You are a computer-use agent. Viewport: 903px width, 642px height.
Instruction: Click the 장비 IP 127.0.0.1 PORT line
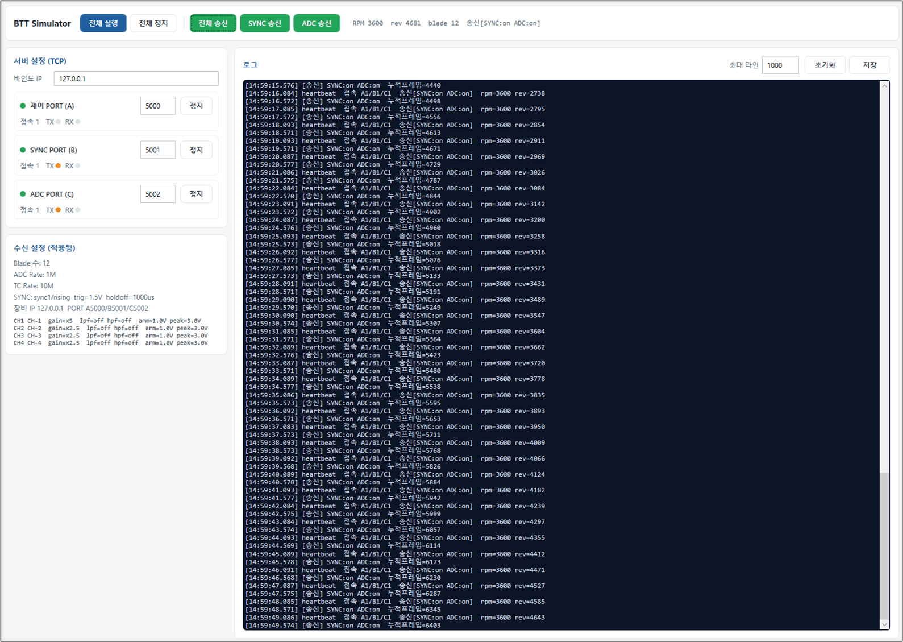point(81,309)
